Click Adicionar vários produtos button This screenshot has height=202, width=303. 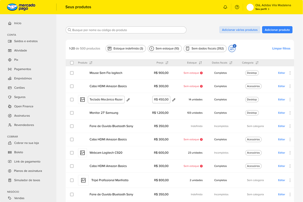(240, 30)
